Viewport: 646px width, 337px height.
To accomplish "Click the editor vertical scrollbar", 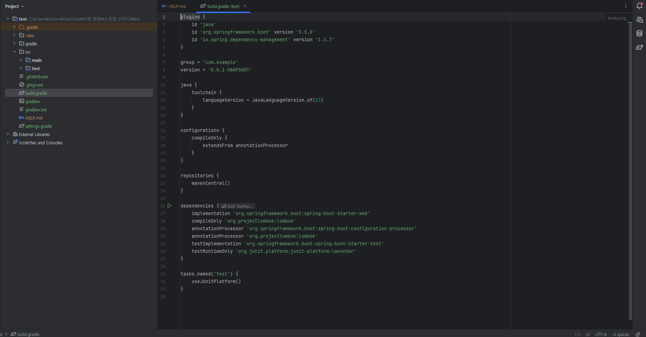I will 630,171.
